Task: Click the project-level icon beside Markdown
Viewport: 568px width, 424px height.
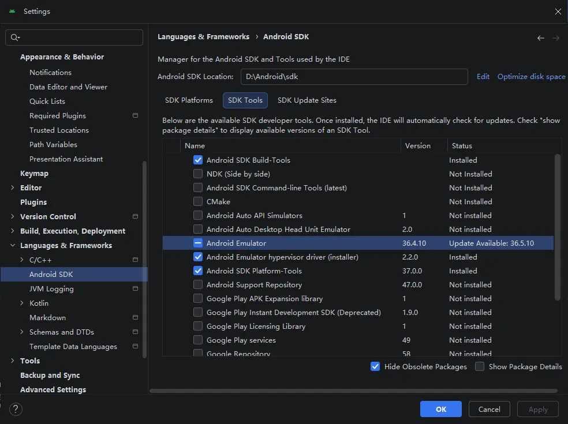Action: 135,317
